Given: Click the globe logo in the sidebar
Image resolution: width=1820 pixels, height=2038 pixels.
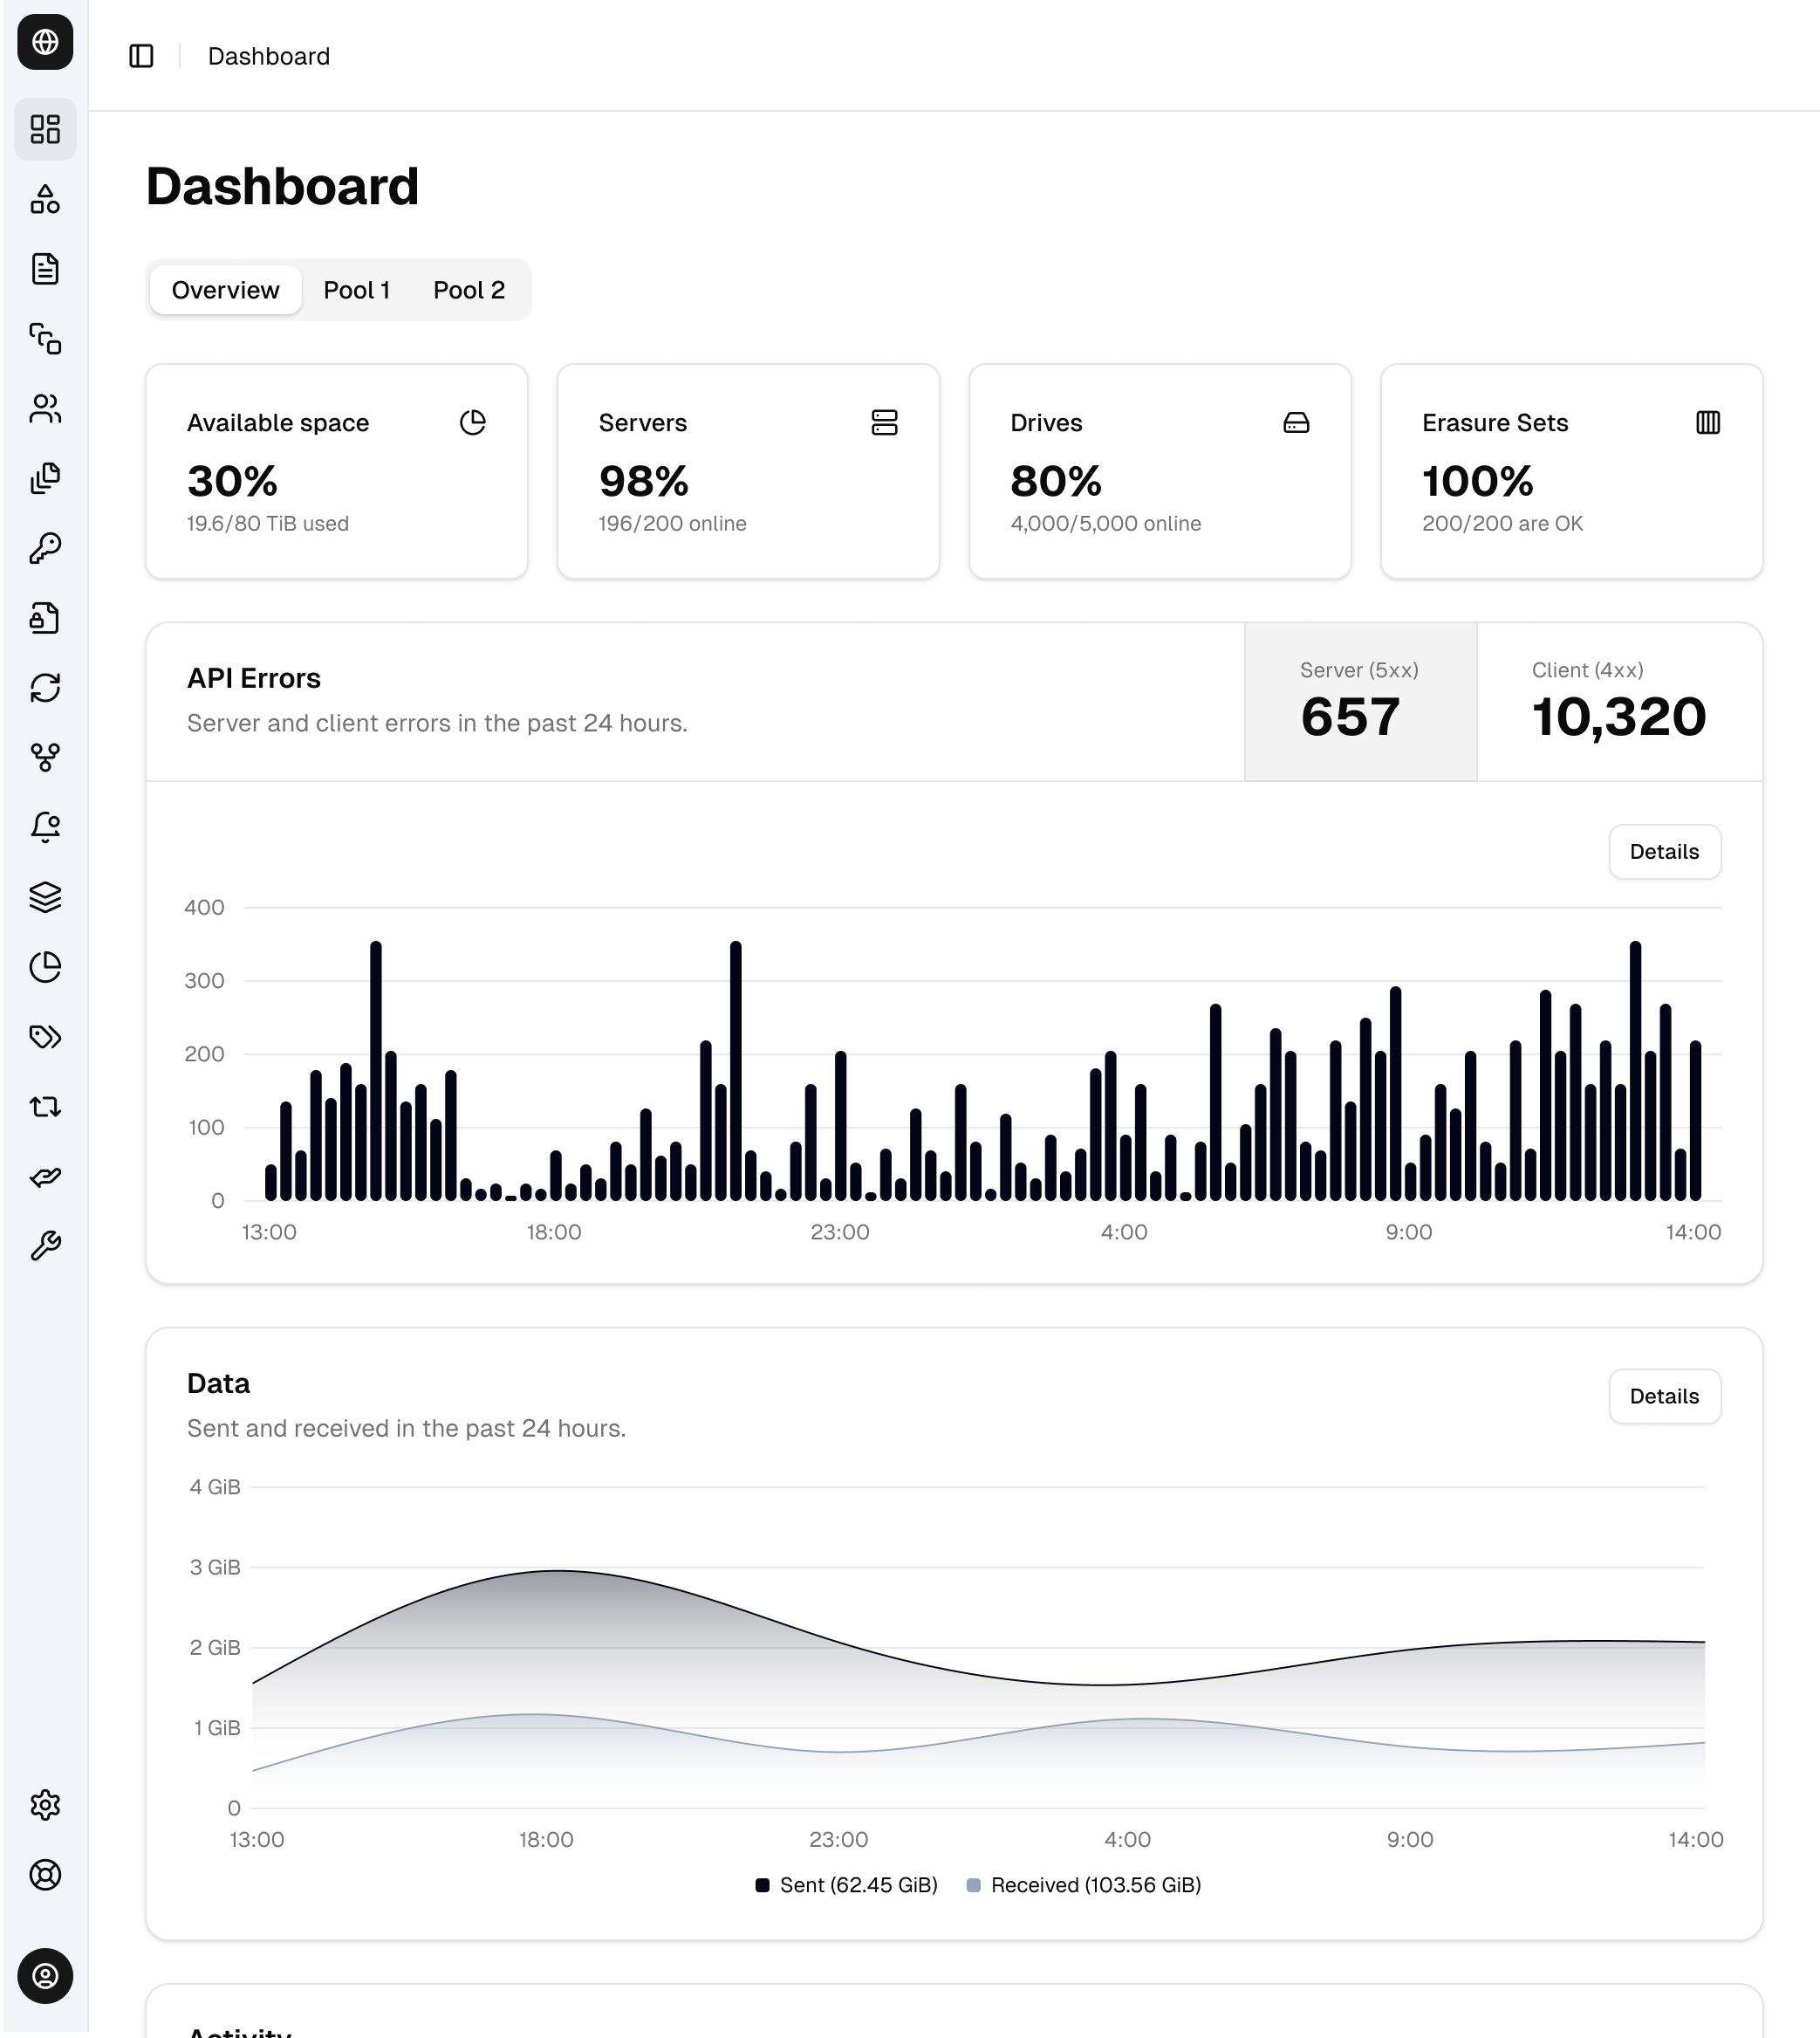Looking at the screenshot, I should [x=45, y=42].
